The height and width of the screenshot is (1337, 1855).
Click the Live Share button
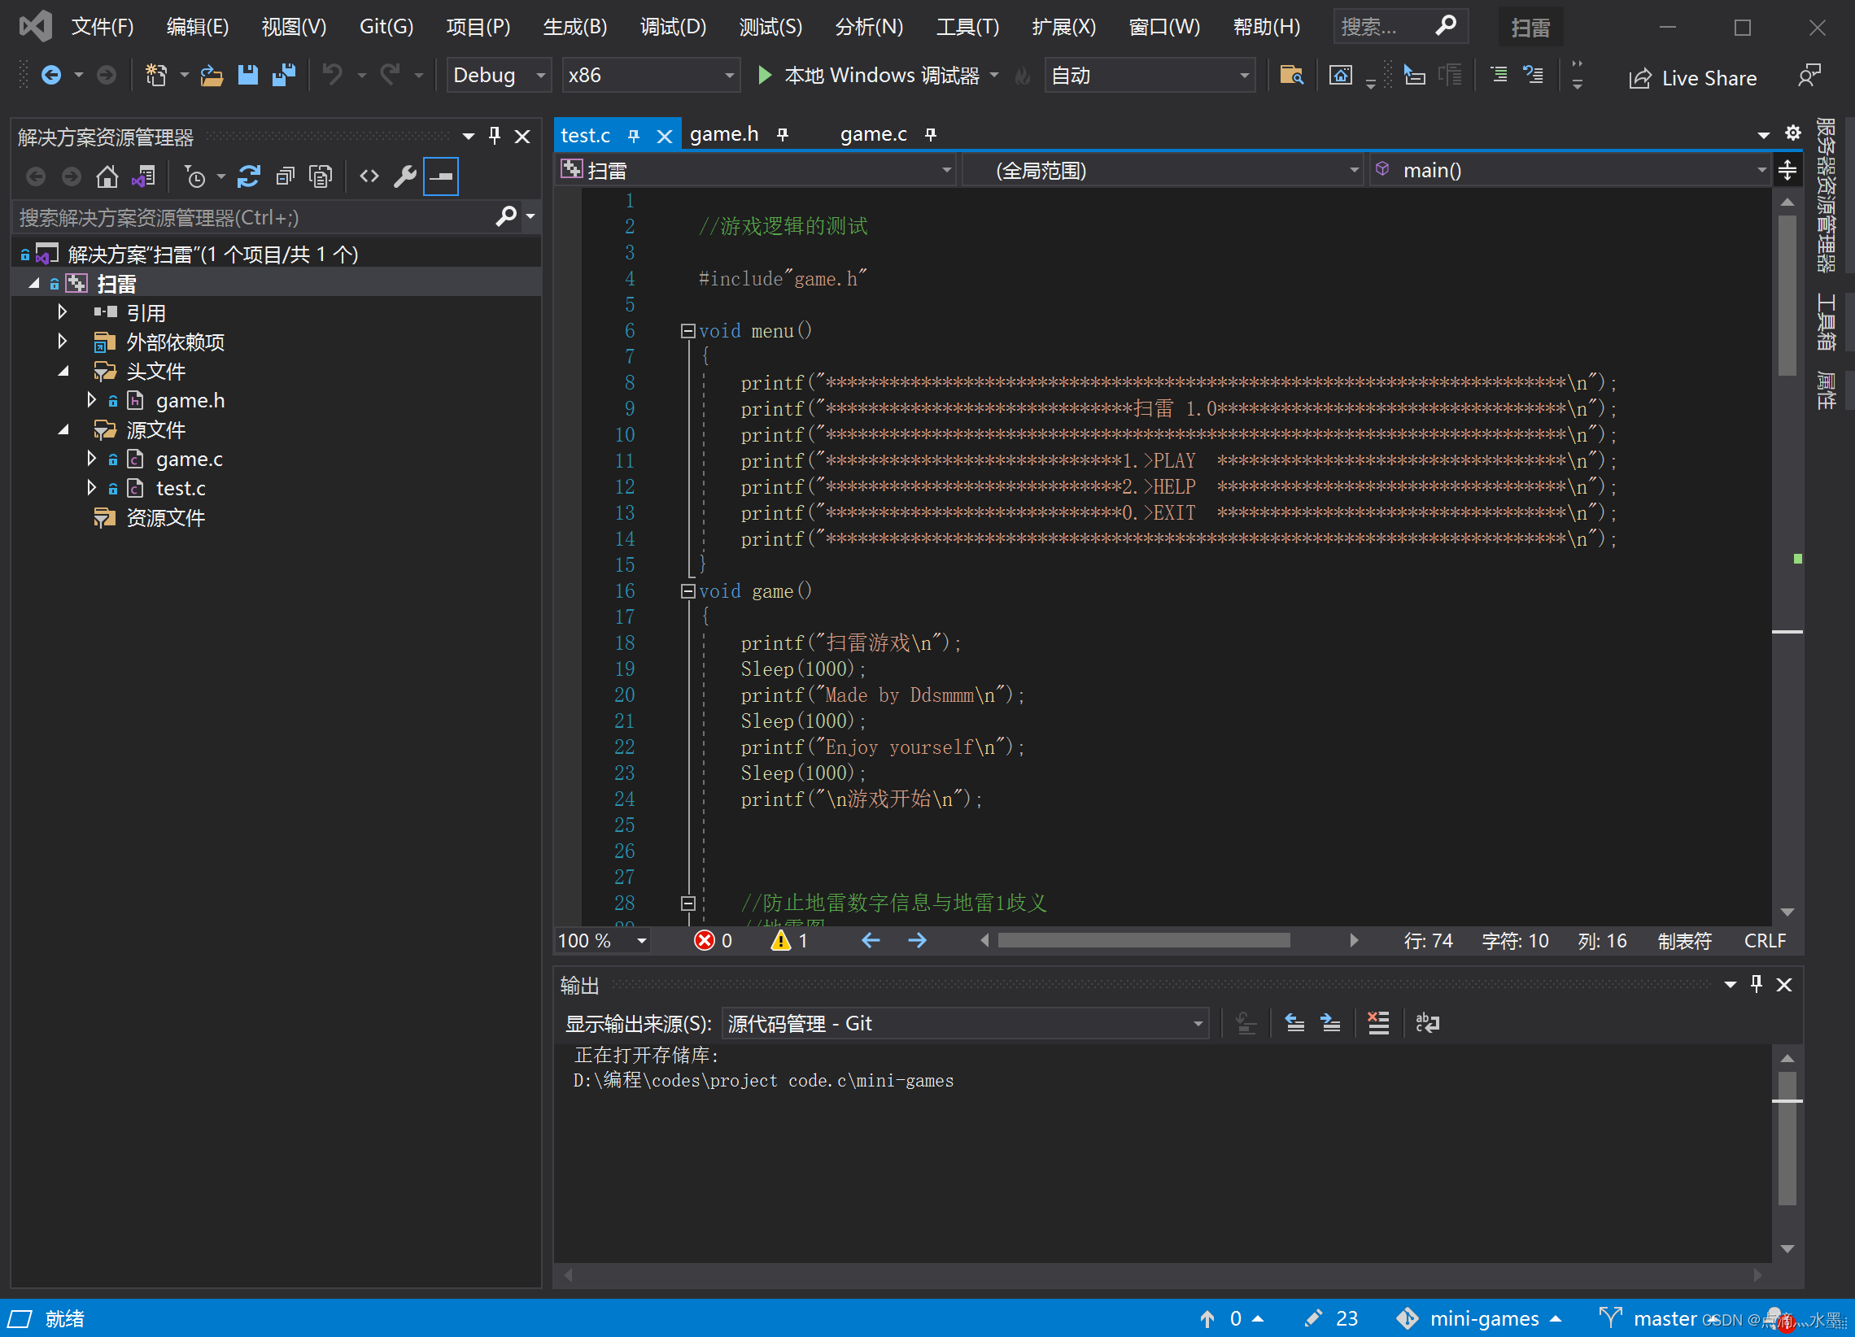click(1692, 78)
